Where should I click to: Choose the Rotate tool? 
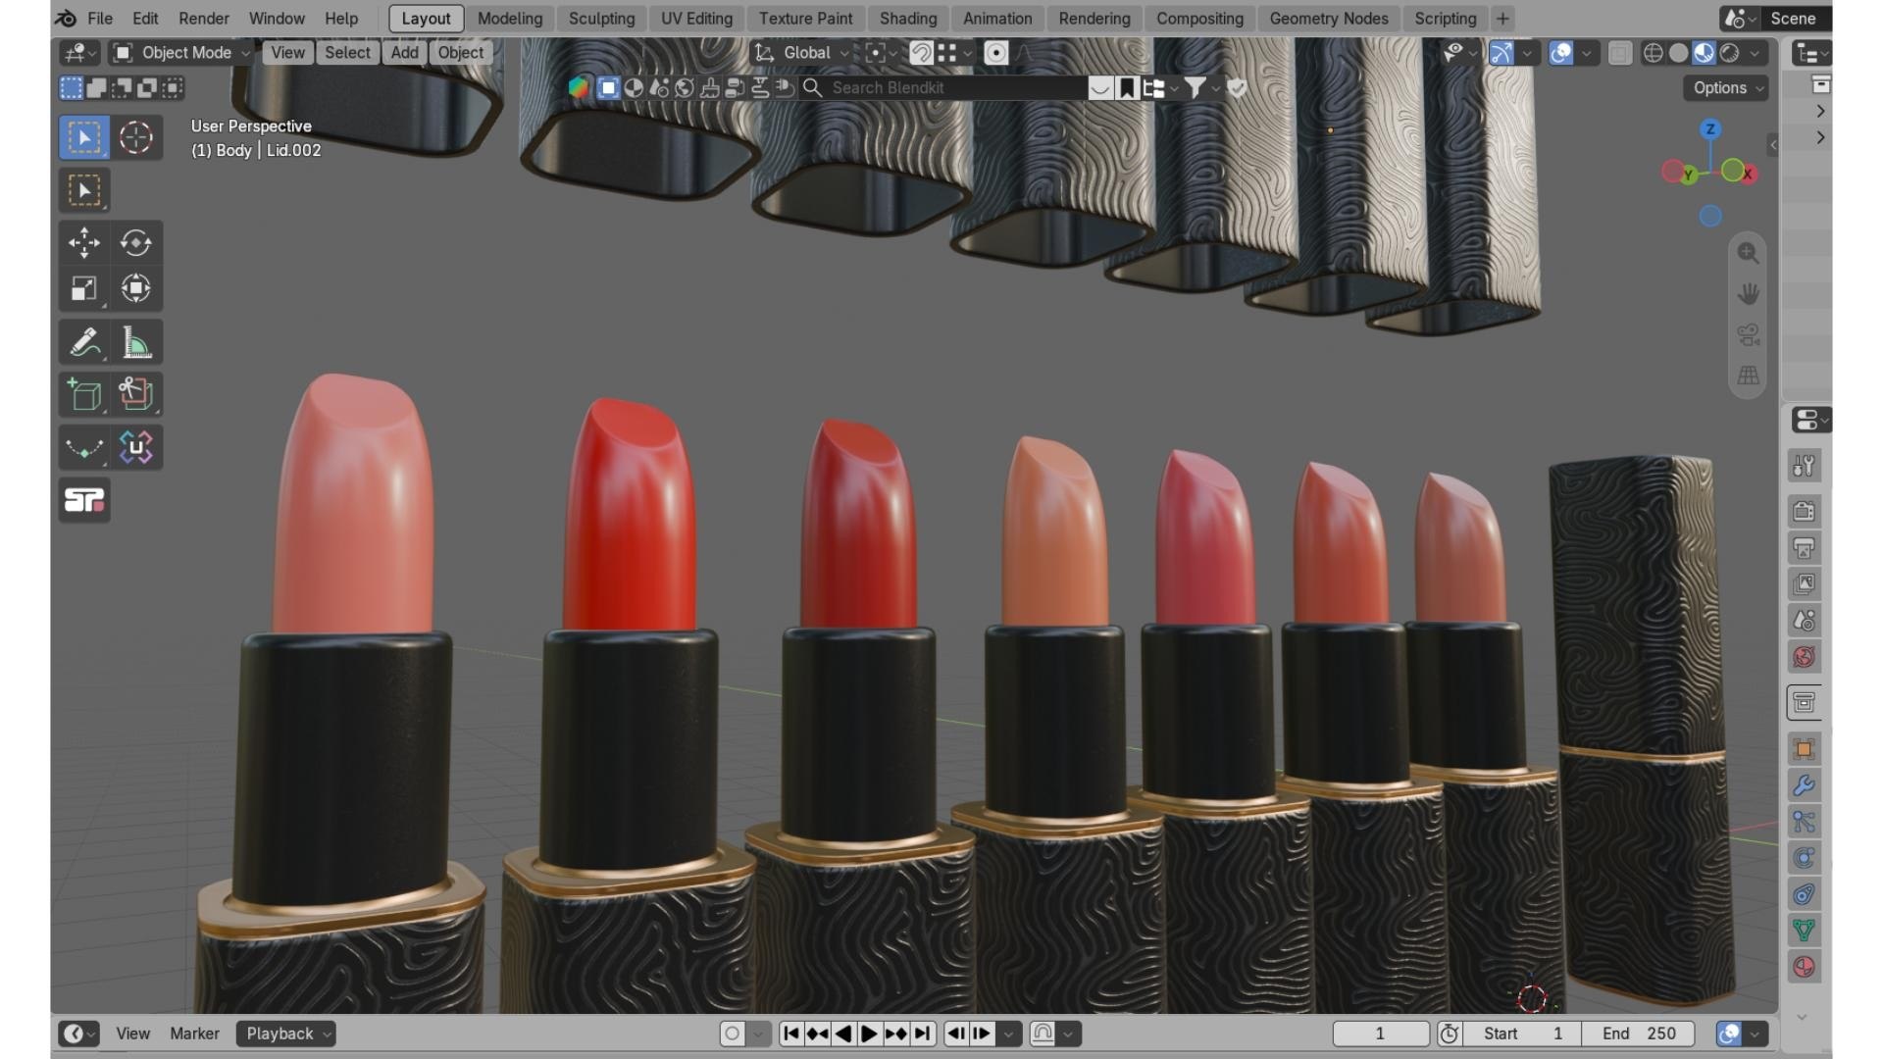(135, 242)
